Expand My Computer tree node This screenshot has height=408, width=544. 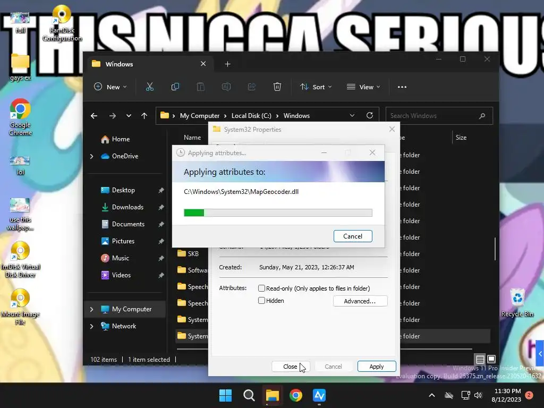click(91, 309)
